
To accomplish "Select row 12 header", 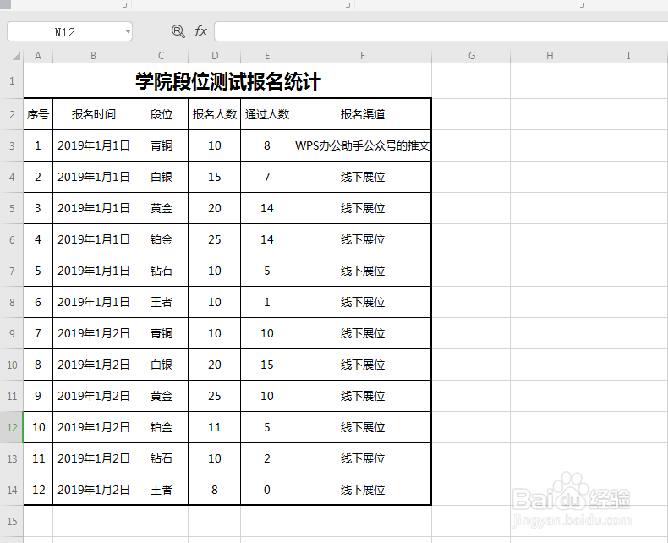I will (x=12, y=427).
